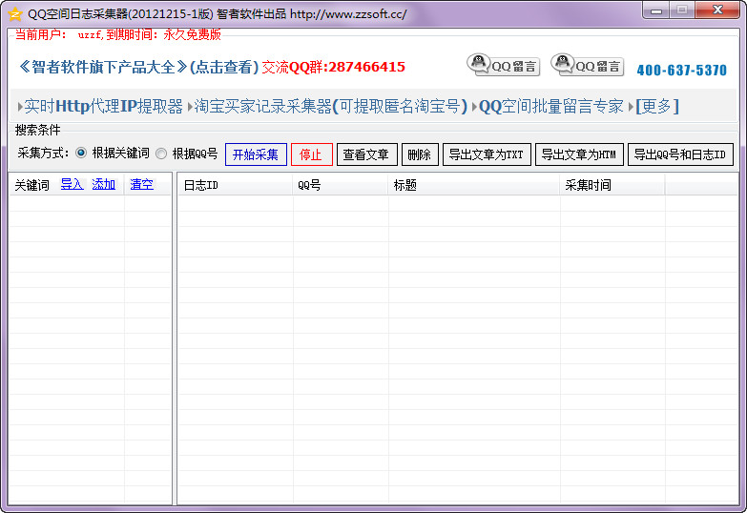Click the 删除 button

[420, 154]
